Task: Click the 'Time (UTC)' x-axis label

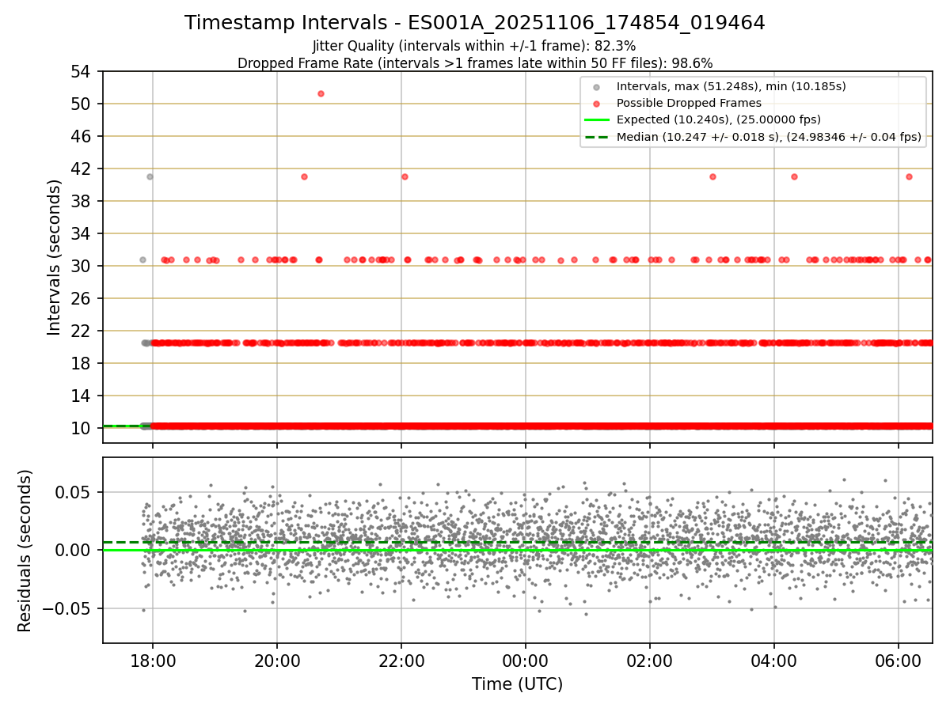Action: (x=518, y=684)
